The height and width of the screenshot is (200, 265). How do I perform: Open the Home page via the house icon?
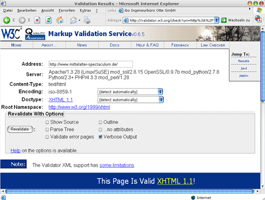60,20
